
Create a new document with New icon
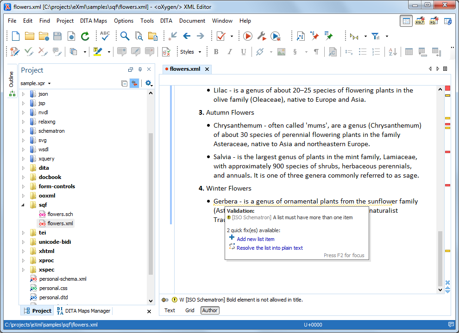(15, 36)
